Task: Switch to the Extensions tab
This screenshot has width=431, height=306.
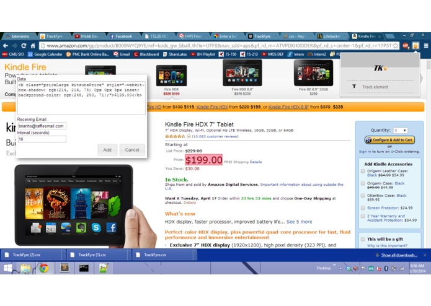Action: coord(19,36)
